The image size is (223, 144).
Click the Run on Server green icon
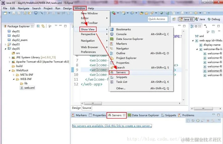tap(113, 13)
